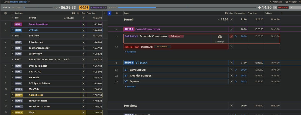Cue the VT Stack item in rundown
Screen dimensions: 301x115
coord(84,30)
